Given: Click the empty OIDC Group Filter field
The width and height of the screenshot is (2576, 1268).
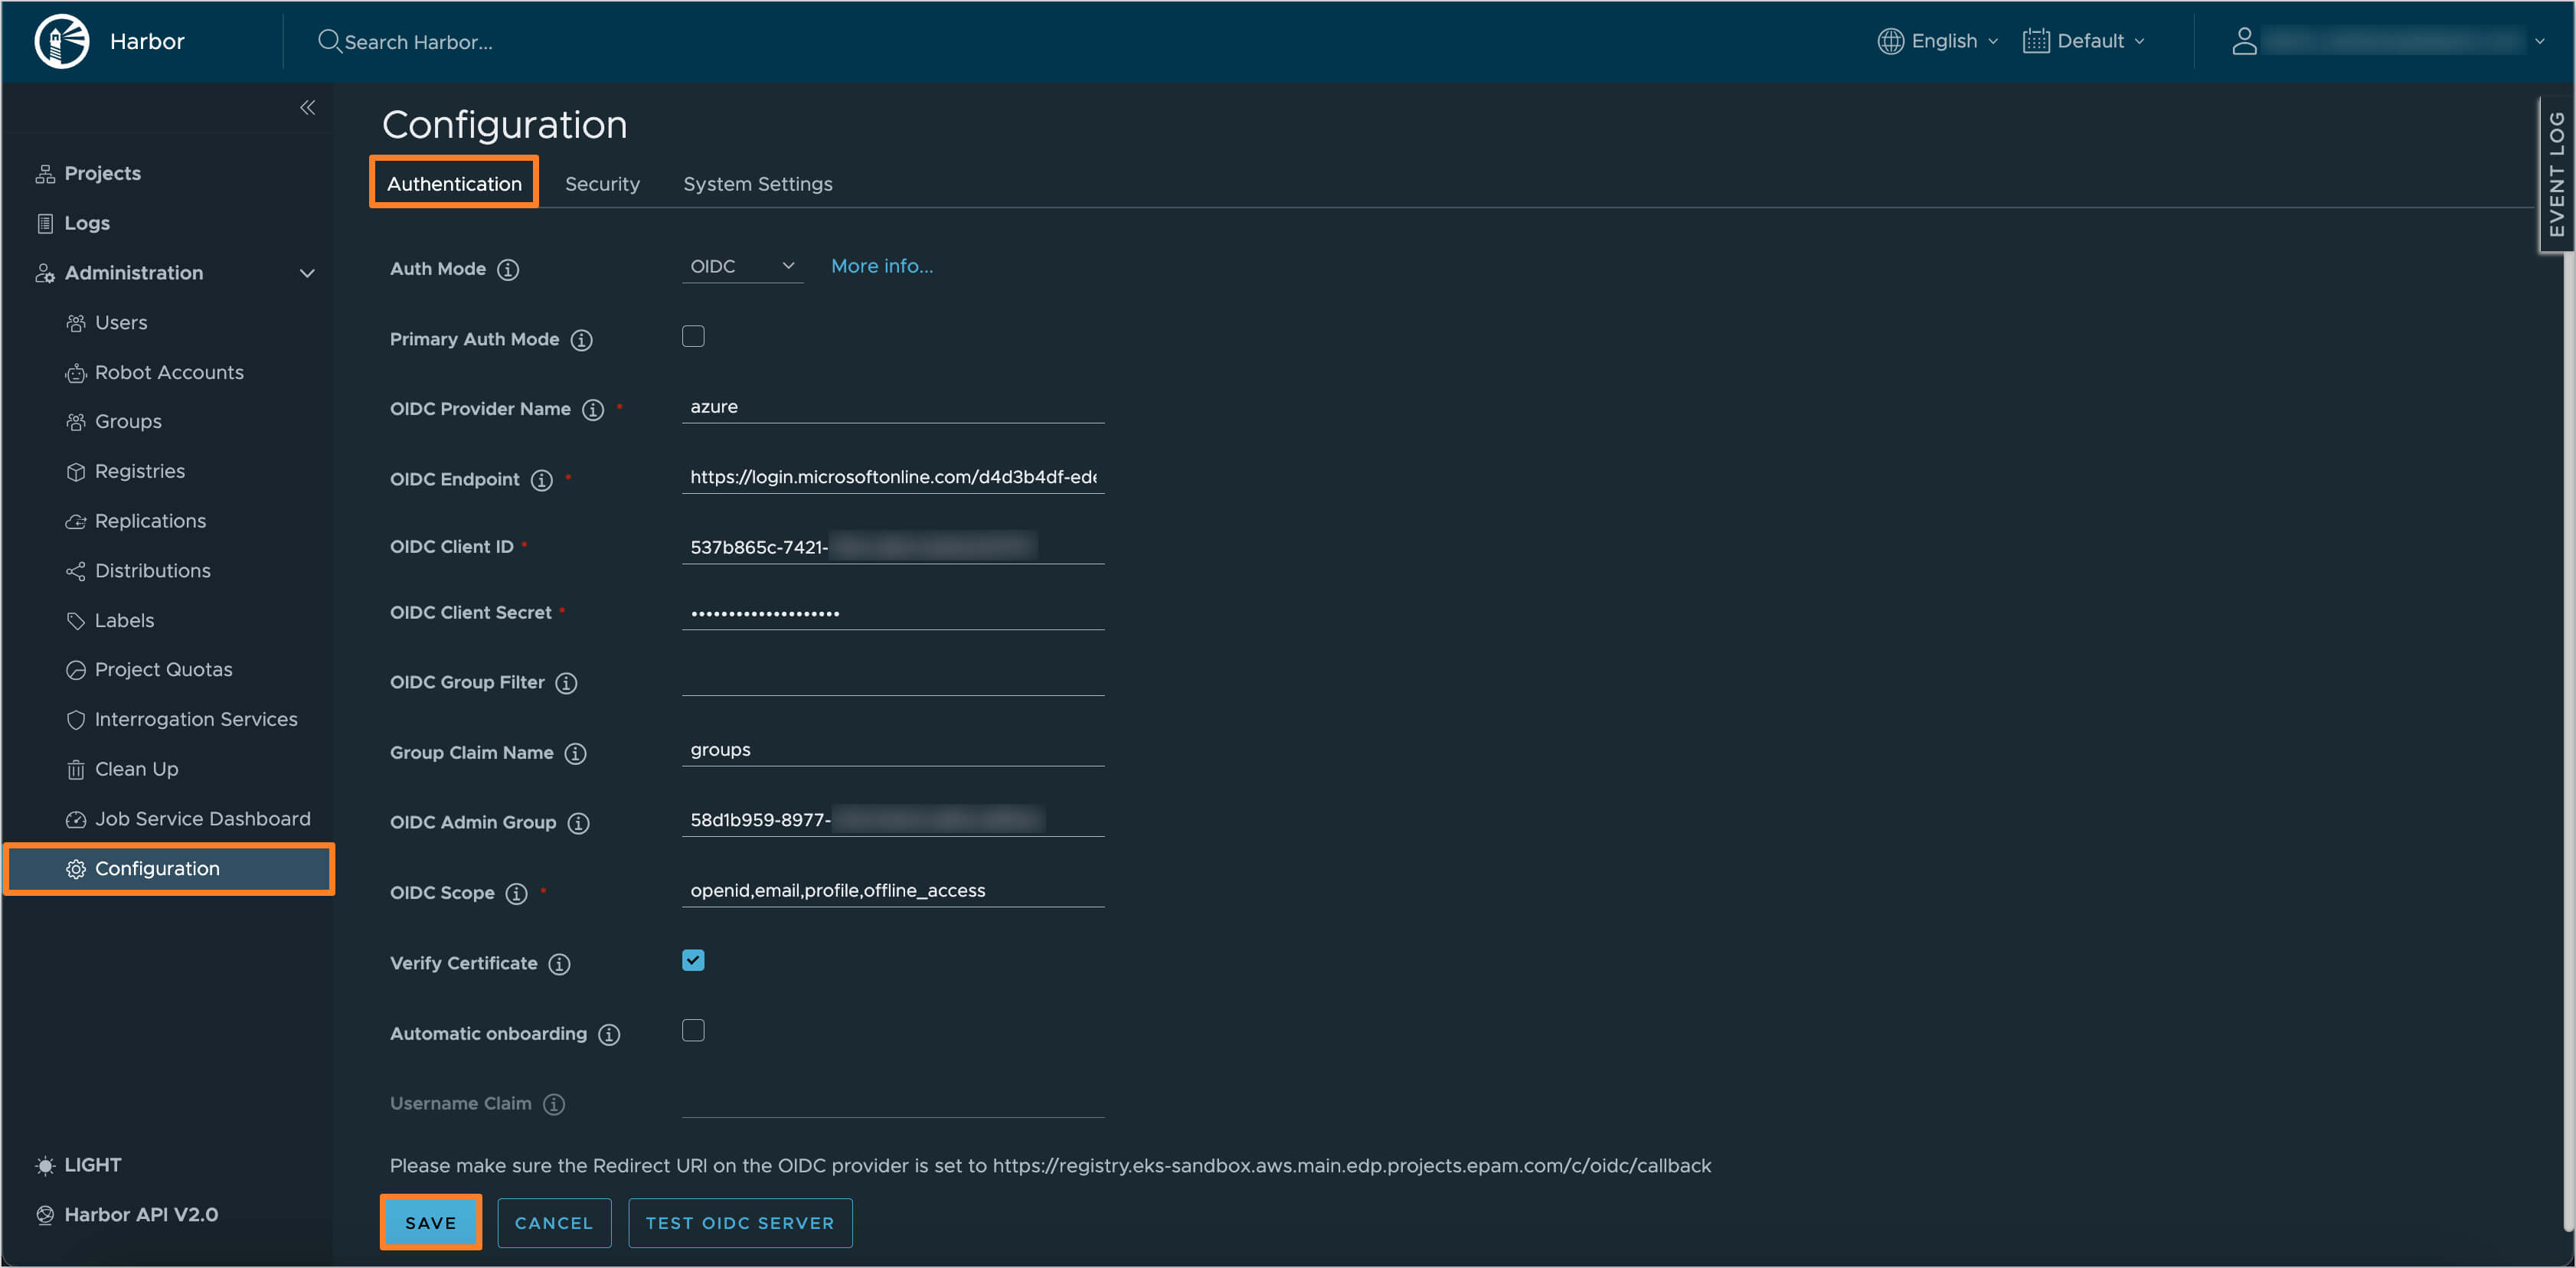Looking at the screenshot, I should [x=892, y=680].
